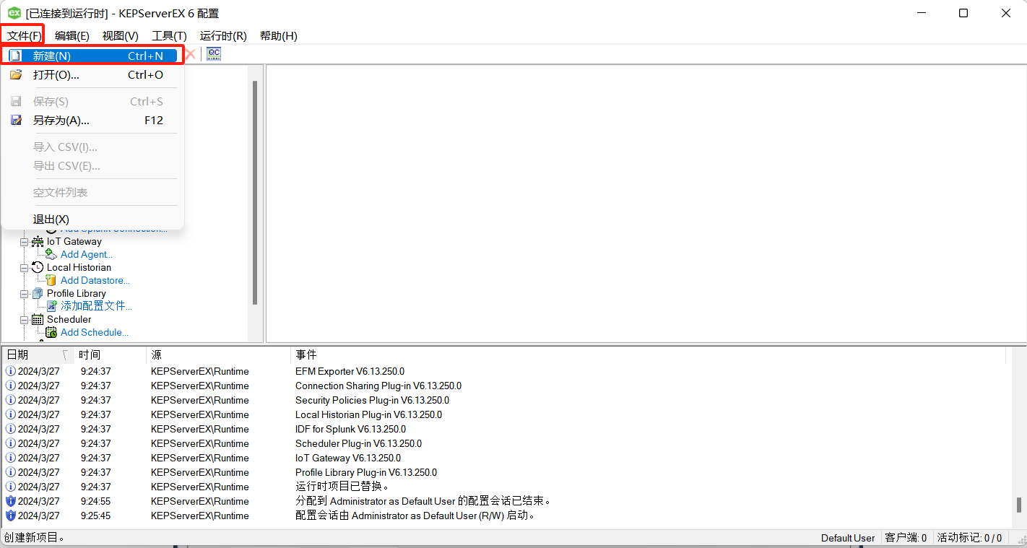Select the Security Policies Plug-in V6.13.250.0 event
Image resolution: width=1027 pixels, height=548 pixels.
coord(372,401)
